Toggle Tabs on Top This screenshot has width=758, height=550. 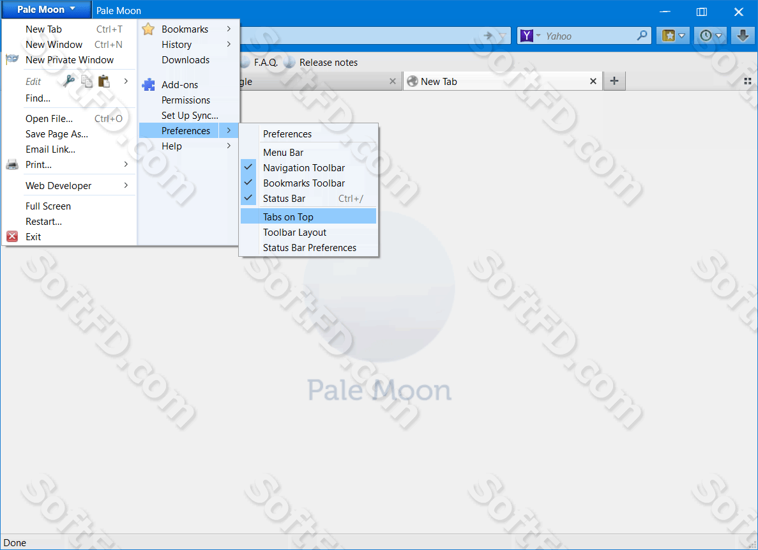(308, 217)
